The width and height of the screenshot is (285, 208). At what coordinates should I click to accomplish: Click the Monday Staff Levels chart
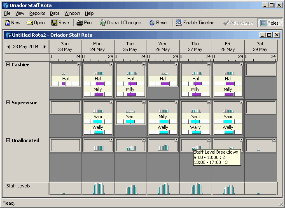coord(98,189)
